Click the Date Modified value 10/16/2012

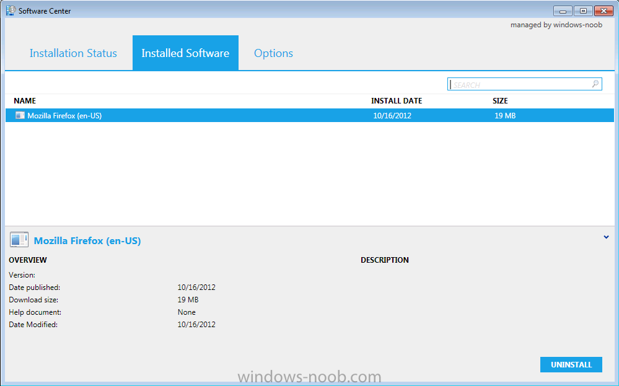coord(196,325)
